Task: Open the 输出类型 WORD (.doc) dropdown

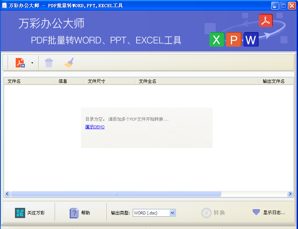Action: (173, 213)
